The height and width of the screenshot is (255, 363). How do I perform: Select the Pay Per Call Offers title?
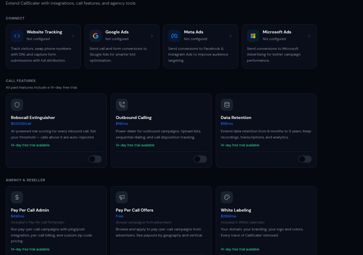pos(134,210)
